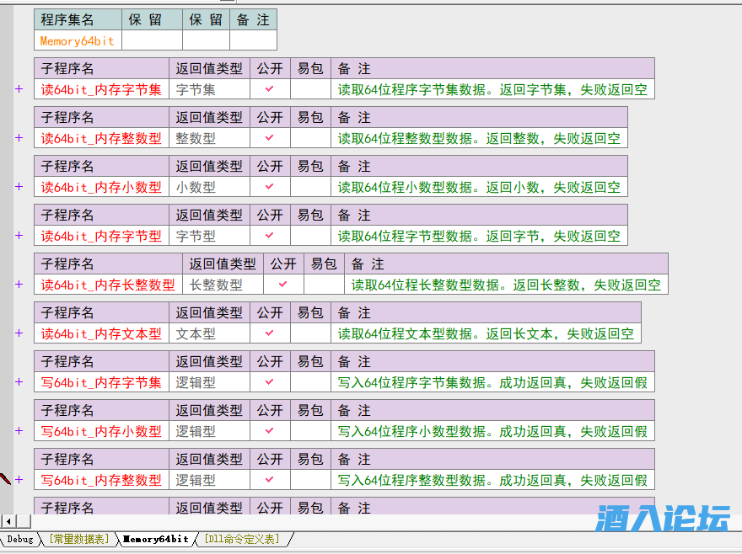The image size is (742, 554).
Task: Open the [Dll命令定义表] tab
Action: [x=244, y=539]
